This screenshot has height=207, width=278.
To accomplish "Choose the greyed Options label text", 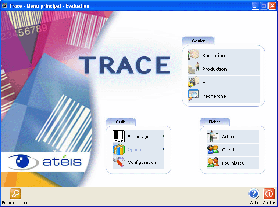I will pos(135,149).
